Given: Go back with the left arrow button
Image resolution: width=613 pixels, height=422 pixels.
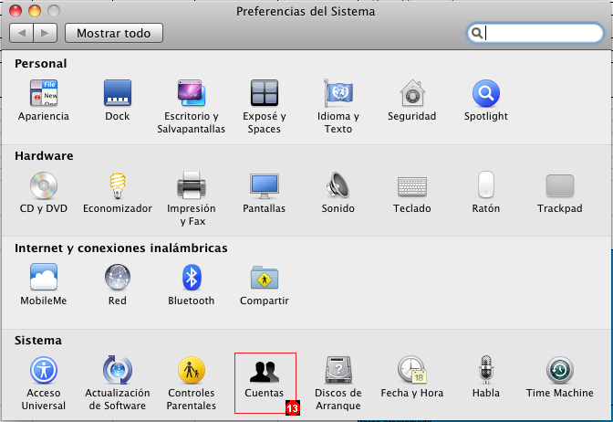Looking at the screenshot, I should [x=22, y=33].
